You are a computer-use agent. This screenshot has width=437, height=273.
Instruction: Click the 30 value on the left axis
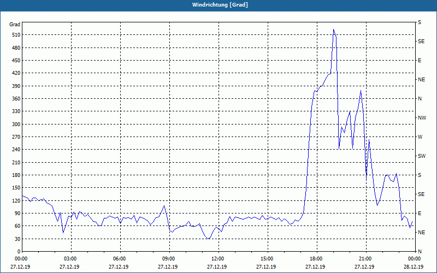(x=17, y=239)
